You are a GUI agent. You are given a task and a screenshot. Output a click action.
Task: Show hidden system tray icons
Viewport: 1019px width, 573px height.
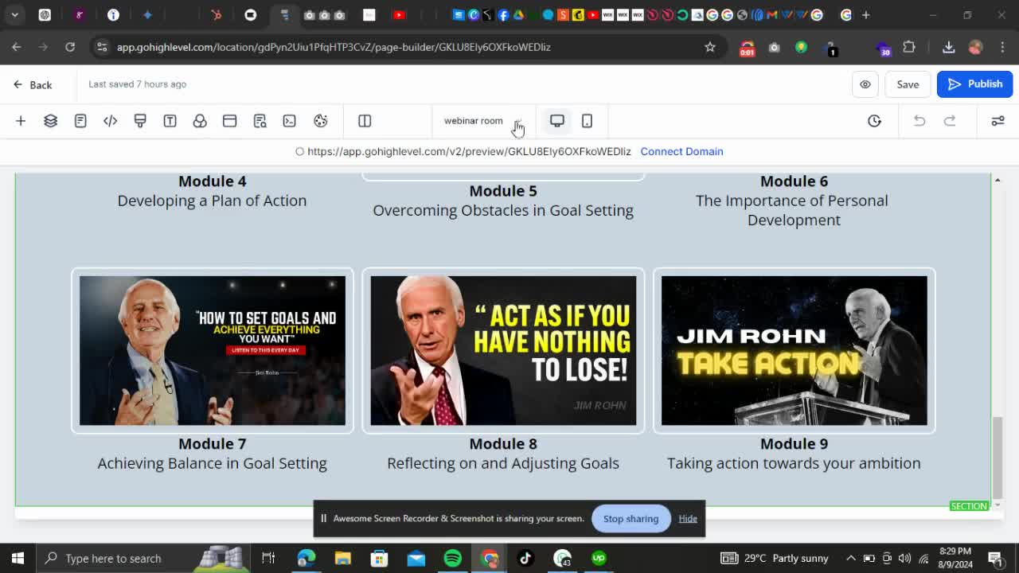pyautogui.click(x=850, y=558)
